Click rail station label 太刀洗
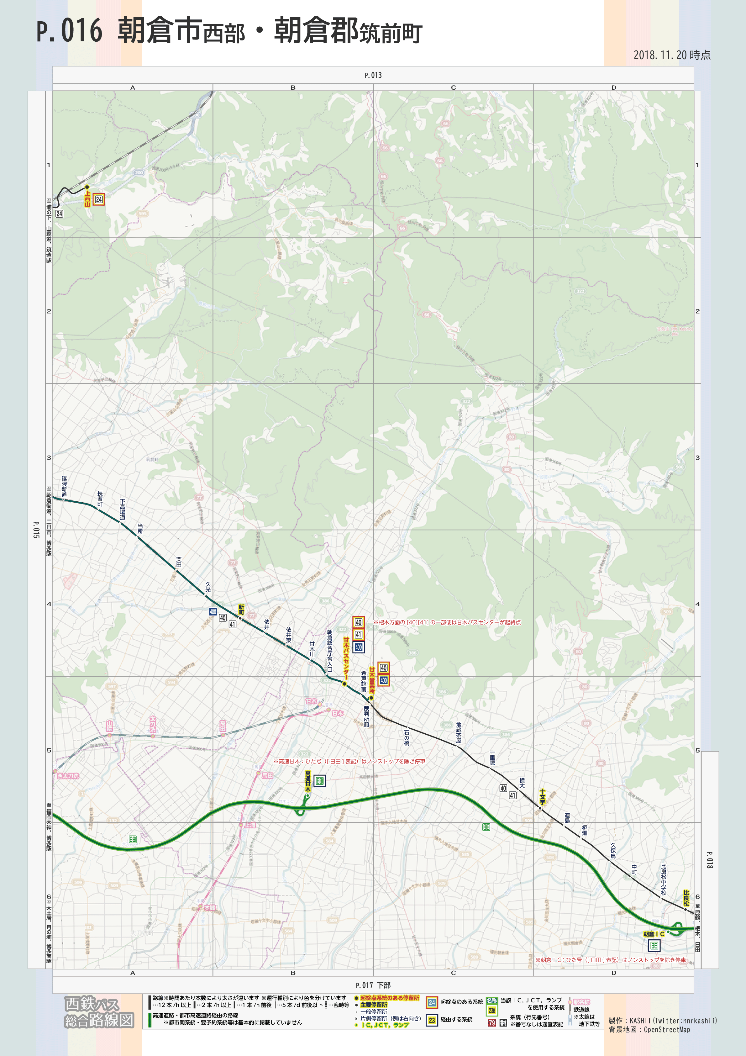Viewport: 746px width, 1056px height. coord(153,724)
